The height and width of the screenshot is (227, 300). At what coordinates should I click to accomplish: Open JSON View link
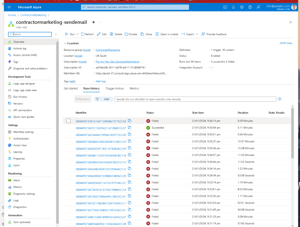(286, 43)
